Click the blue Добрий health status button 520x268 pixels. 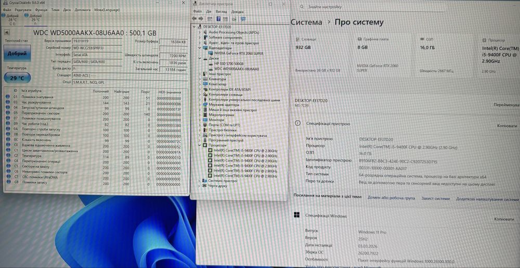pos(17,53)
